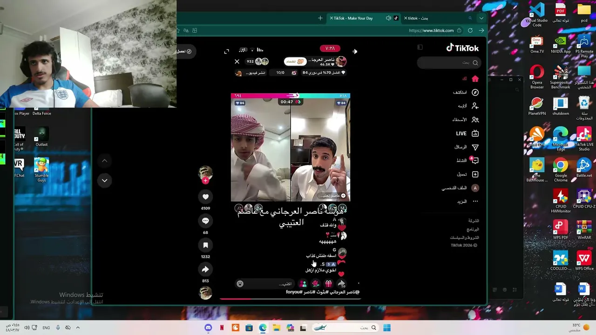Open the LIVE section in the sidebar
Screen dimensions: 596x335
click(467, 134)
